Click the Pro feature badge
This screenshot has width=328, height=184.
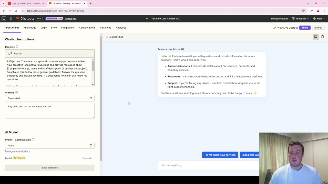click(x=19, y=158)
